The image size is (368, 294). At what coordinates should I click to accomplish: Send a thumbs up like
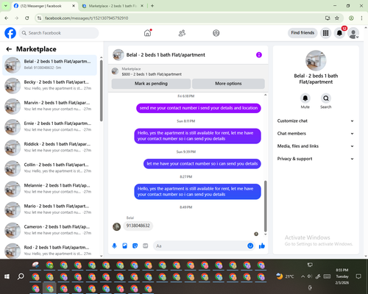[262, 245]
